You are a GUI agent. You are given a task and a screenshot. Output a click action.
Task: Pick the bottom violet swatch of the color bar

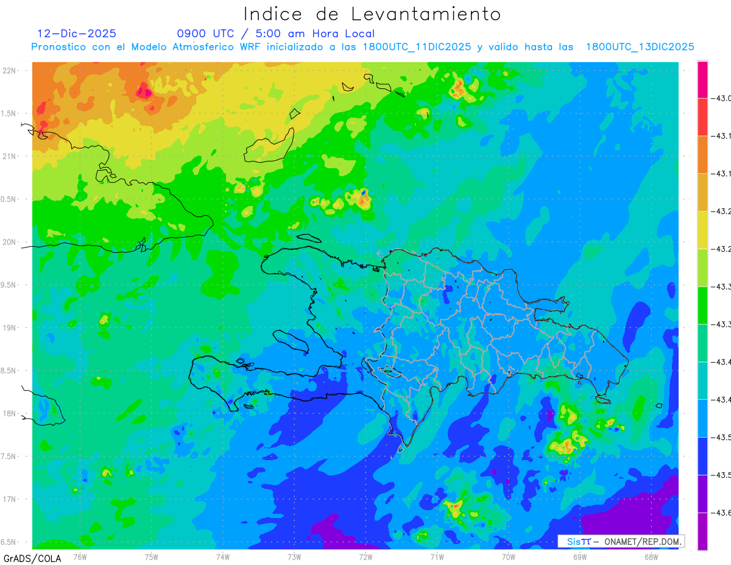[x=702, y=531]
